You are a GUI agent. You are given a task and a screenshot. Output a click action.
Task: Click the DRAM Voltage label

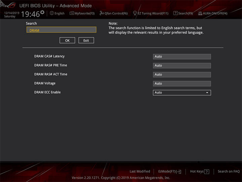tap(45, 83)
